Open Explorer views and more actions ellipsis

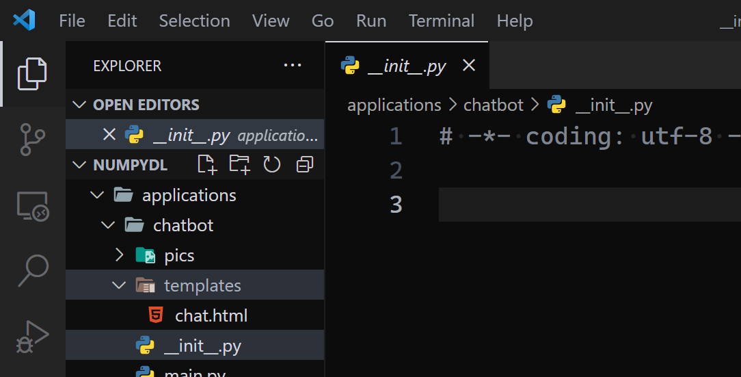293,65
